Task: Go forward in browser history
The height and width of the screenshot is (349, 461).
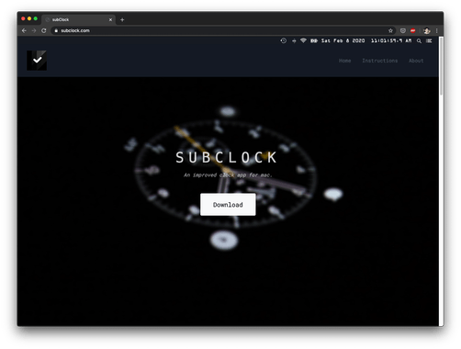Action: point(34,30)
